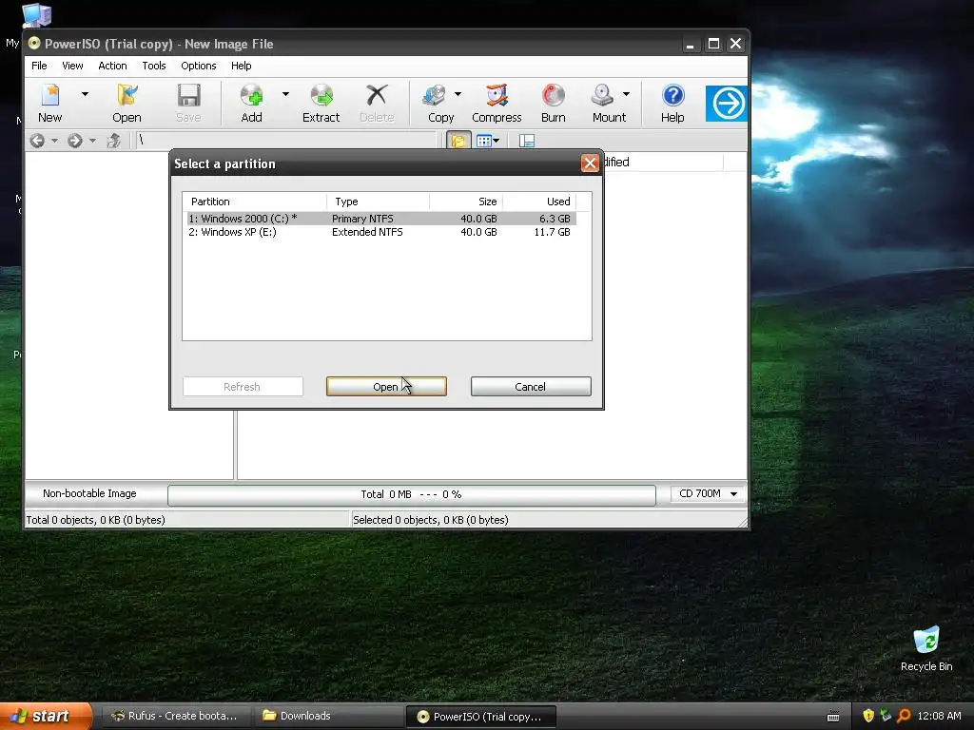Click the Mount toolbar icon
Viewport: 974px width, 730px height.
[x=609, y=103]
